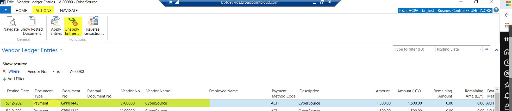Click the plus icon beside Add Filter
Screen dimensions: 512x111
pos(4,79)
